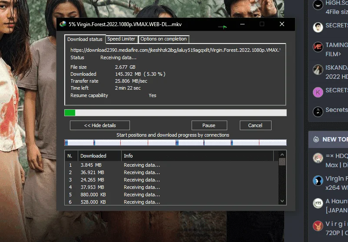Click the 'Info' column header

pyautogui.click(x=198, y=156)
